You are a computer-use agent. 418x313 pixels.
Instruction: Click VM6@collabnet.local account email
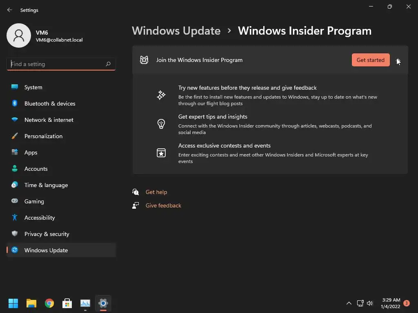click(59, 40)
